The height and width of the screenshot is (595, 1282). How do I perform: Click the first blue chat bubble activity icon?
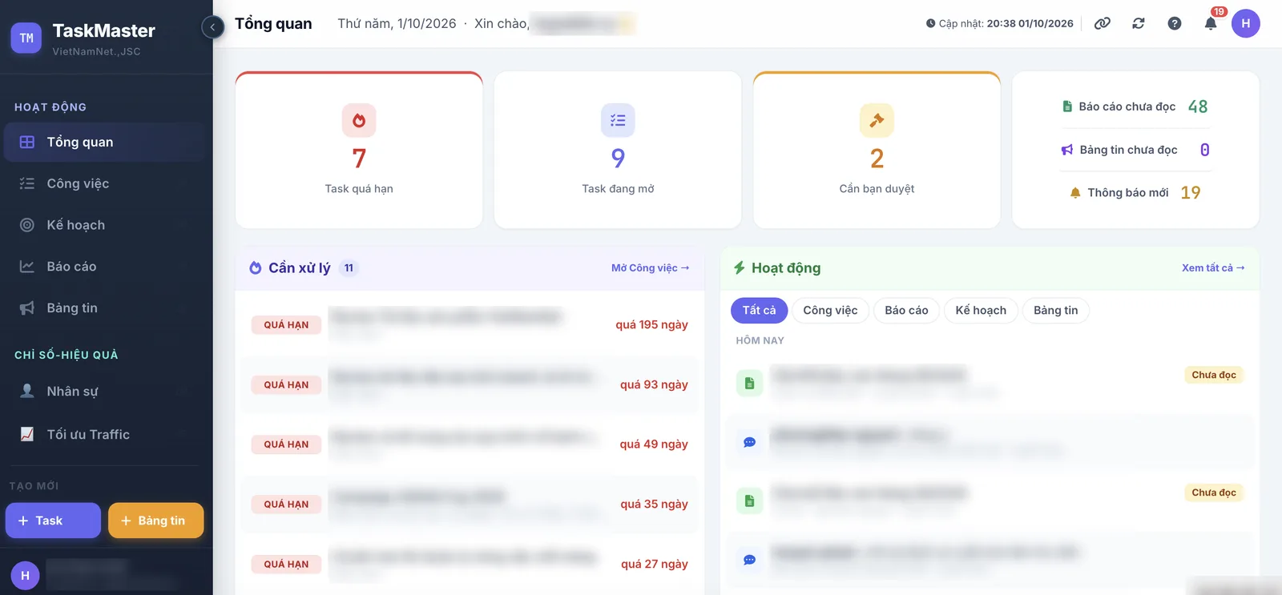749,442
